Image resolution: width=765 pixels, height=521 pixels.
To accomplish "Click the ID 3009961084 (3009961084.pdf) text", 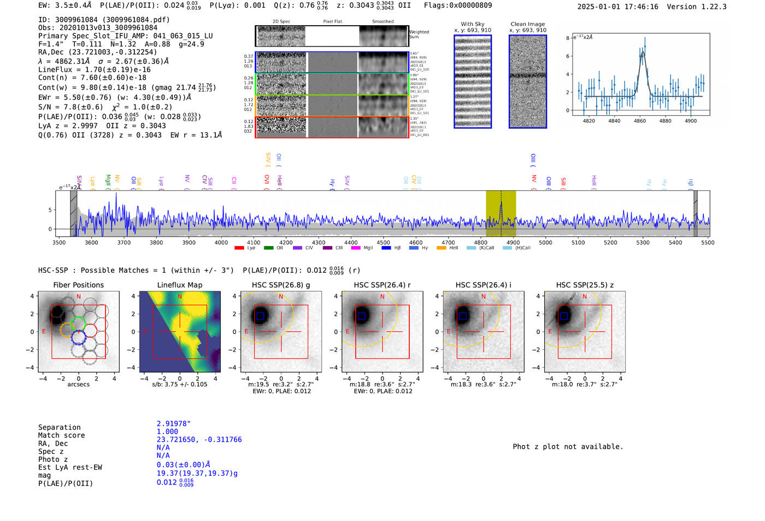I will (x=104, y=20).
